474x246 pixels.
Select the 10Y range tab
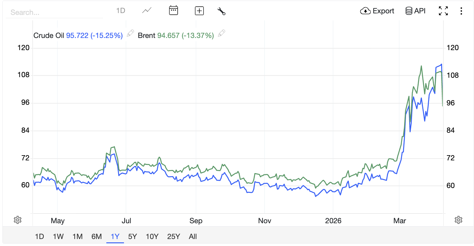[x=152, y=236]
